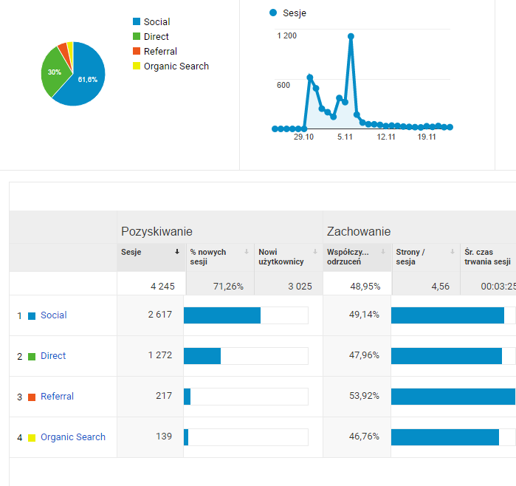Open the Direct channel link
516x486 pixels.
(53, 355)
